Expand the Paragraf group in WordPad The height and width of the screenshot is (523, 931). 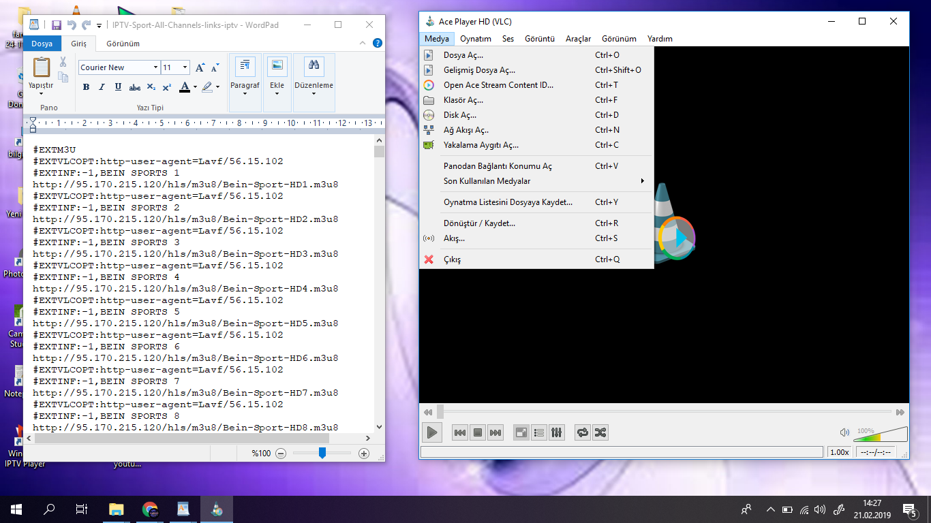tap(245, 82)
